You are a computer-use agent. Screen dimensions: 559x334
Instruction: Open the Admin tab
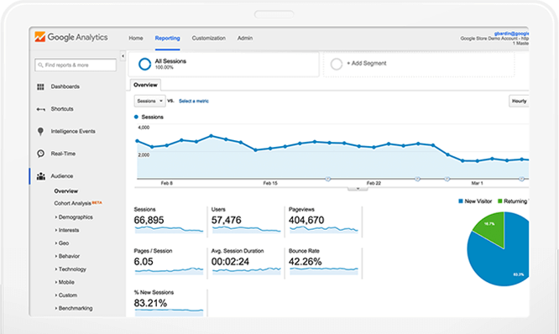245,38
